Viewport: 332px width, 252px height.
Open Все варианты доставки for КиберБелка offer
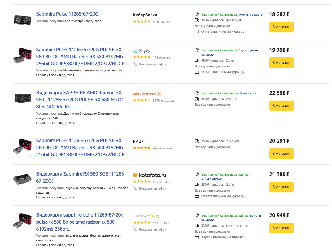(x=212, y=26)
